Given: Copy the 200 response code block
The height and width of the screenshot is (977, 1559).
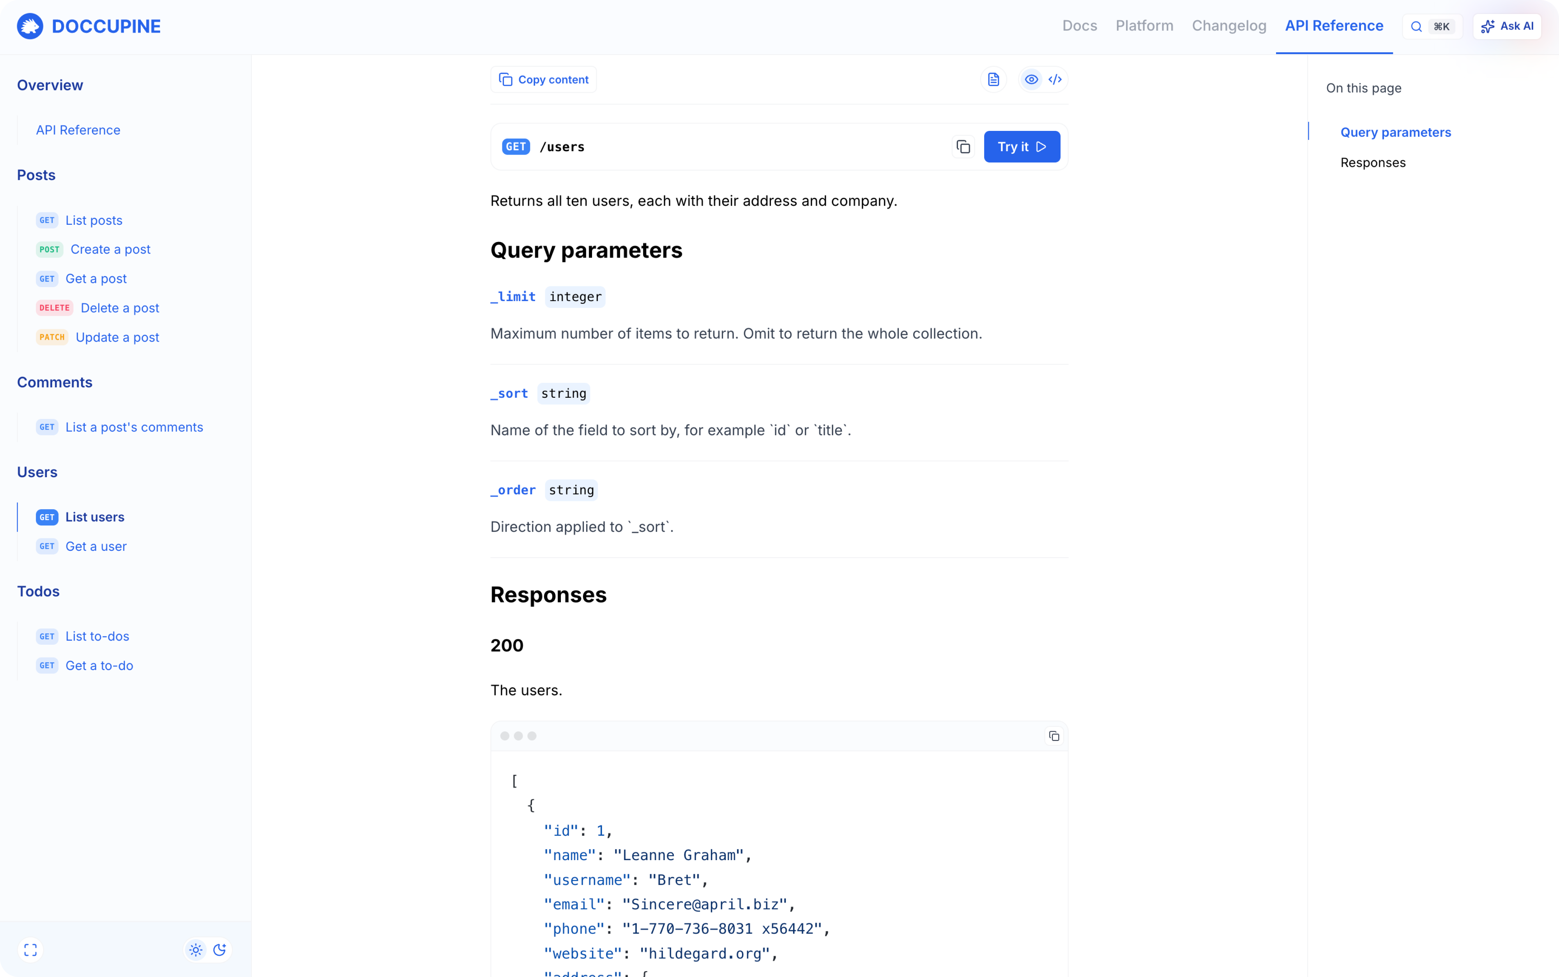Looking at the screenshot, I should coord(1053,736).
